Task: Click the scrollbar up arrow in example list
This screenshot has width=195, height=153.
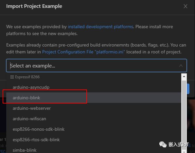Action: point(184,76)
